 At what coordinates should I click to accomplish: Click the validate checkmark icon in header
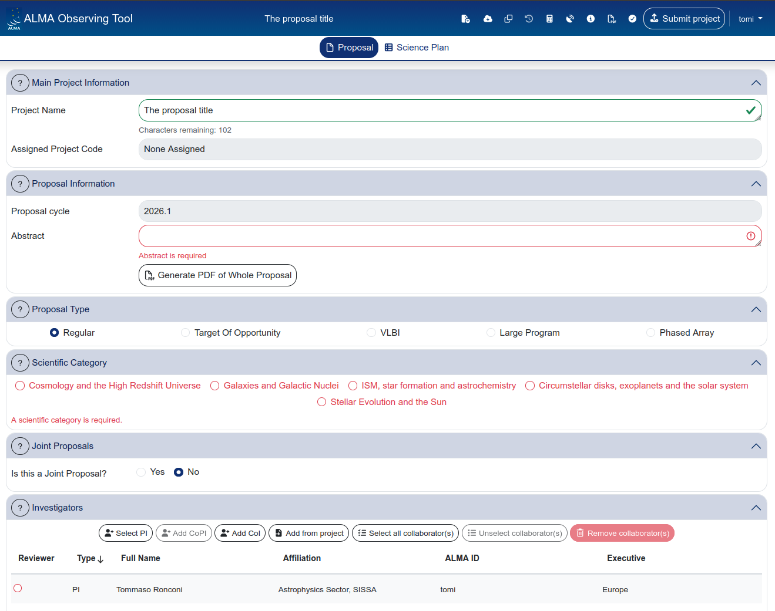[x=632, y=19]
